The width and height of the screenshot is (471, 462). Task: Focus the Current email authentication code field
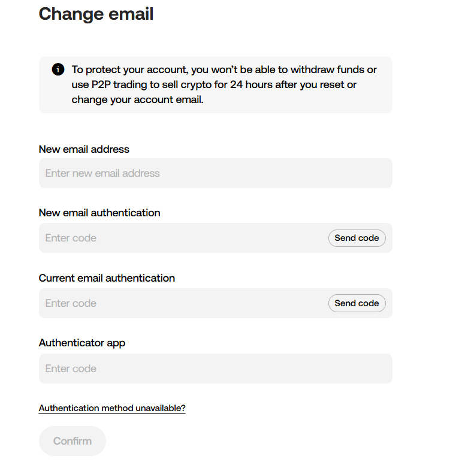point(183,303)
